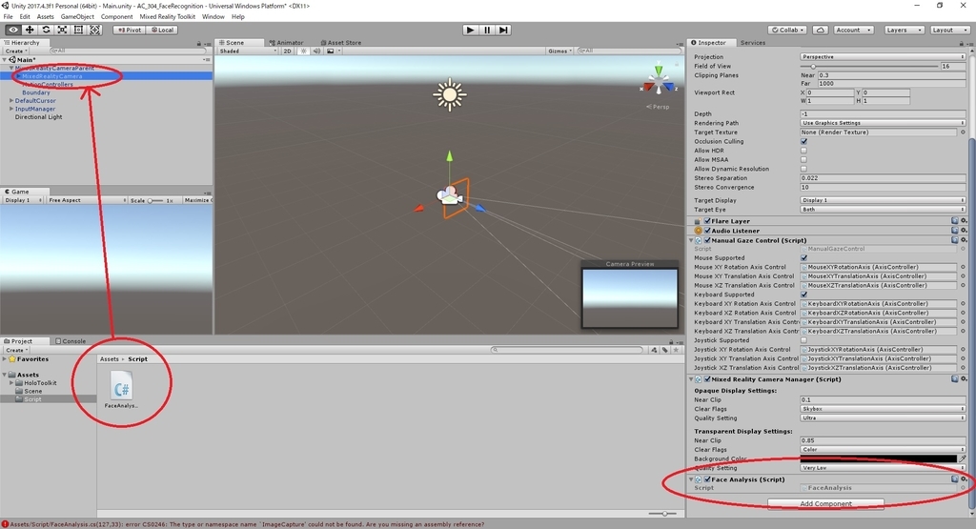Select the Move tool

[30, 30]
